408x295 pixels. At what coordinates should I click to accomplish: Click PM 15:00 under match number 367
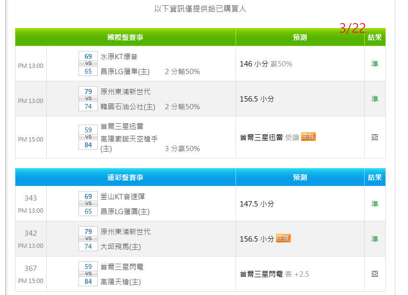[x=31, y=281]
